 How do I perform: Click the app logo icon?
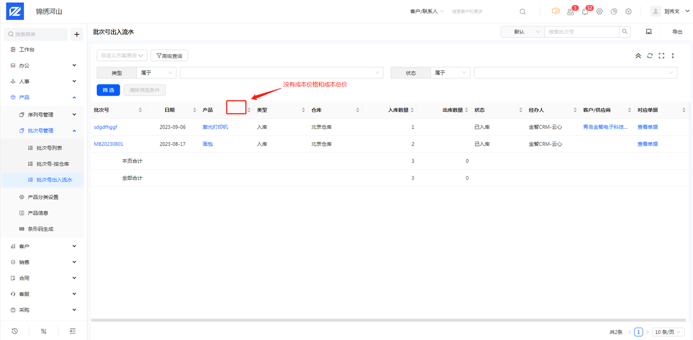pyautogui.click(x=15, y=11)
